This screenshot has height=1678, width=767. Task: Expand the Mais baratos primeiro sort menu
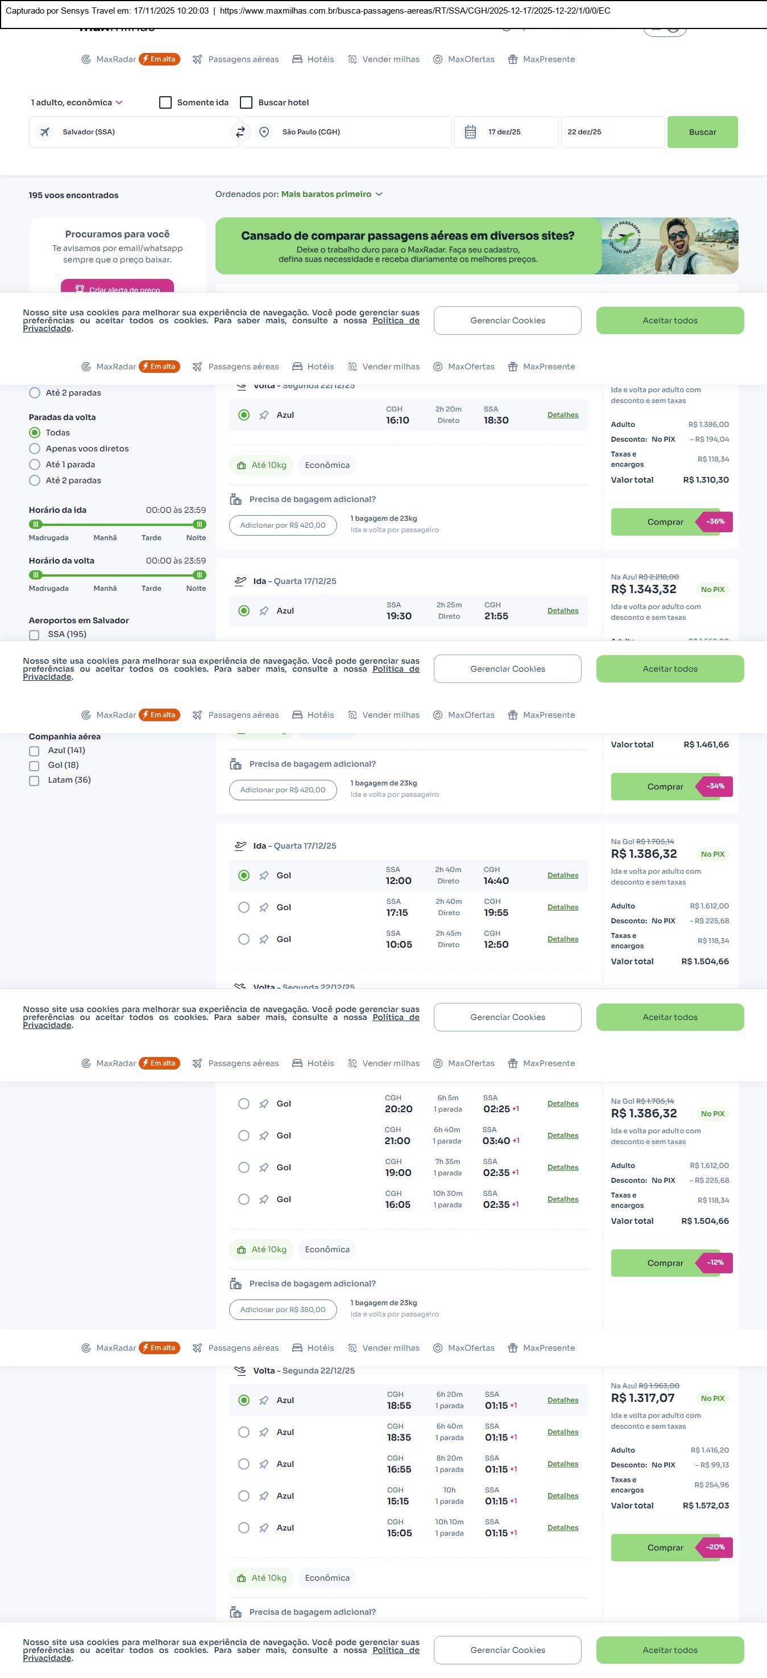[x=332, y=194]
